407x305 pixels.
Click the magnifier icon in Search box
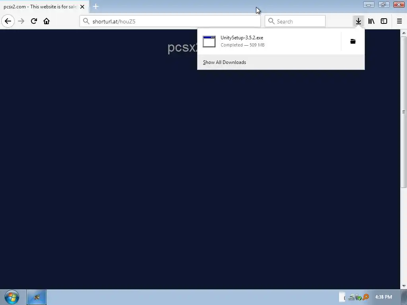(x=271, y=21)
